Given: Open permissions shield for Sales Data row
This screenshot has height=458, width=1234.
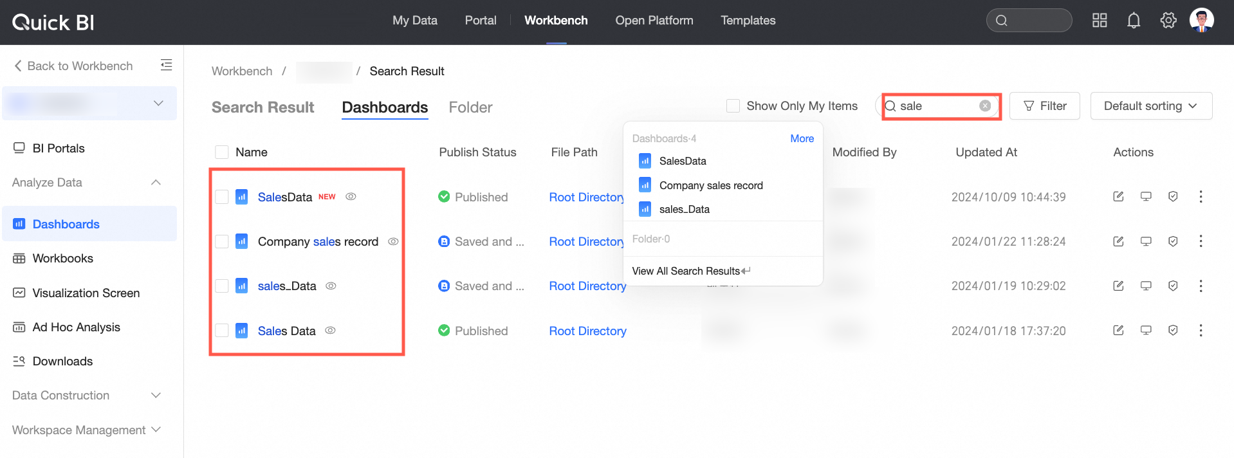Looking at the screenshot, I should coord(1173,330).
